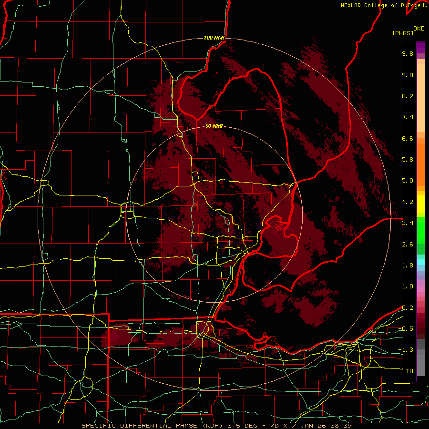Click the cyan segment of the color bar
The image size is (429, 429).
click(421, 262)
